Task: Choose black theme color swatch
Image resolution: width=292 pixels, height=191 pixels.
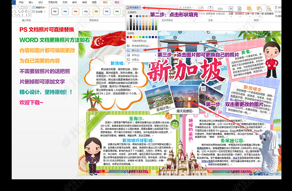Action: (131, 16)
